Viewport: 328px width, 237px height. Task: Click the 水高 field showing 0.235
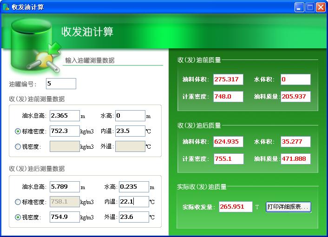[x=134, y=187]
